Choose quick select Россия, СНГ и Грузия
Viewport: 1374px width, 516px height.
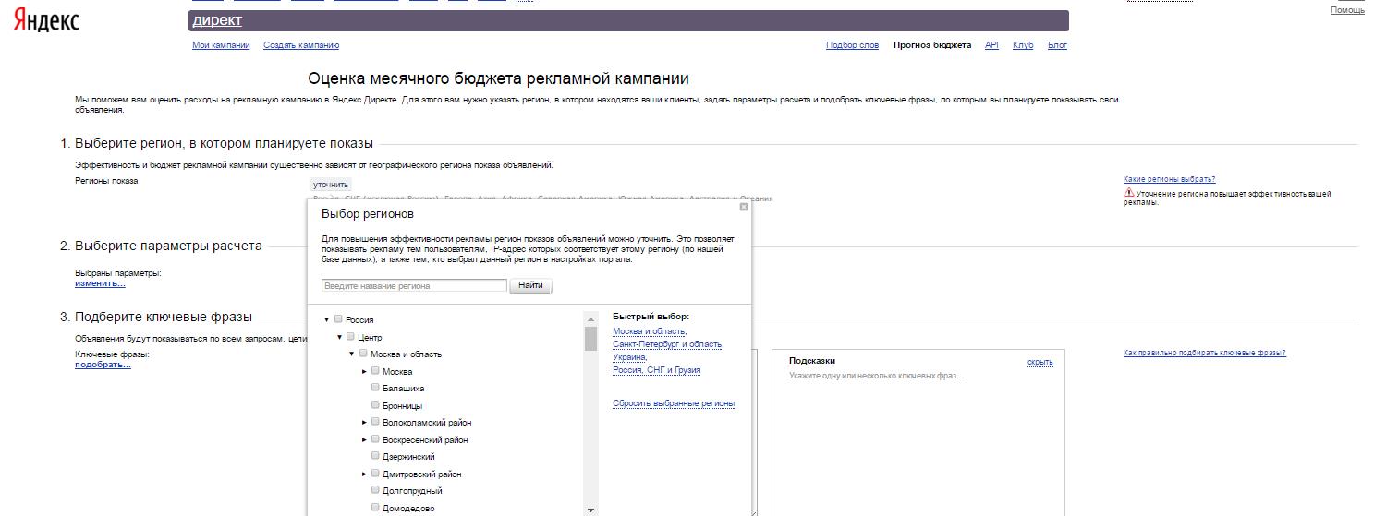[x=656, y=370]
